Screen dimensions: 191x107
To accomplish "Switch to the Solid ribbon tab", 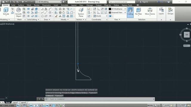I will pyautogui.click(x=13, y=5).
